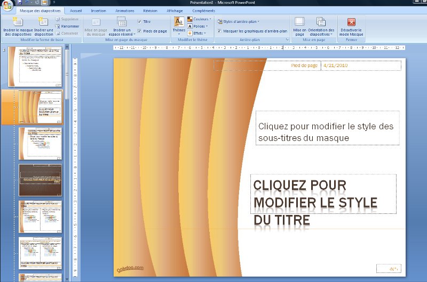Click the Pied de page footer placeholder
This screenshot has width=427, height=282.
click(267, 65)
